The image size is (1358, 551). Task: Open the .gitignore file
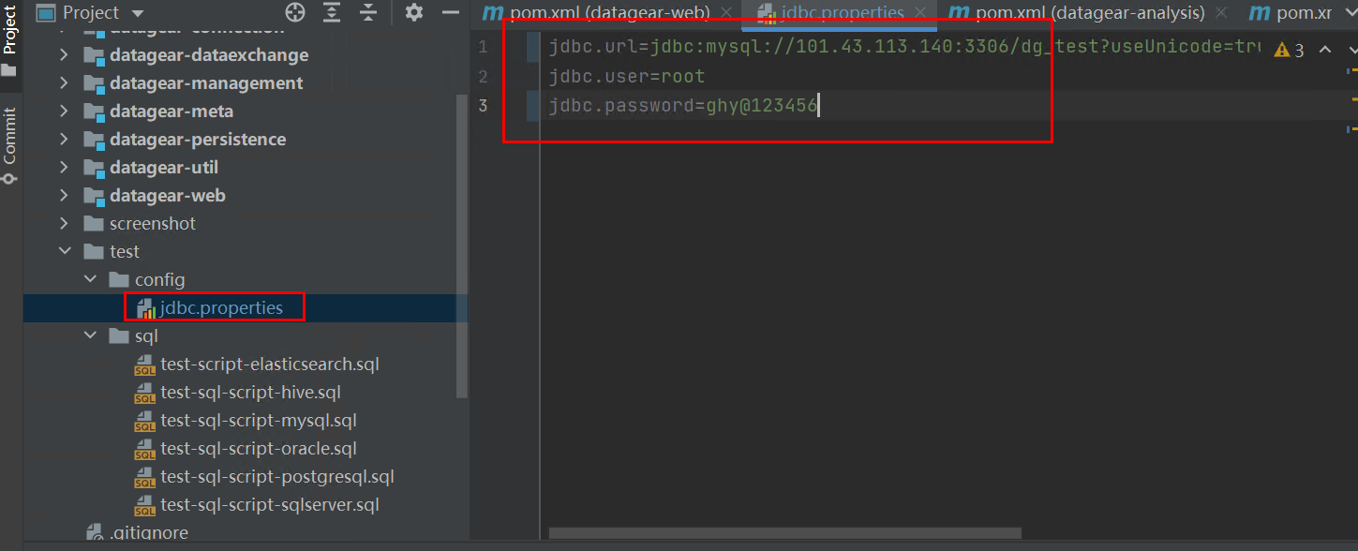(150, 531)
